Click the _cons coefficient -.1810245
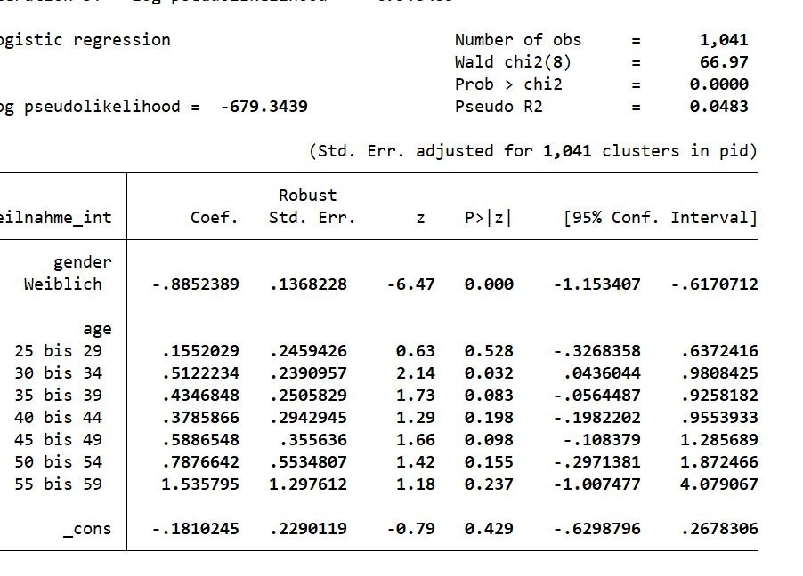 196,528
